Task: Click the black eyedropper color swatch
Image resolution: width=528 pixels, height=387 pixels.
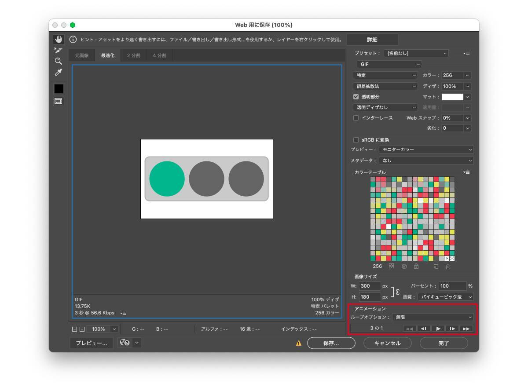Action: click(x=59, y=88)
